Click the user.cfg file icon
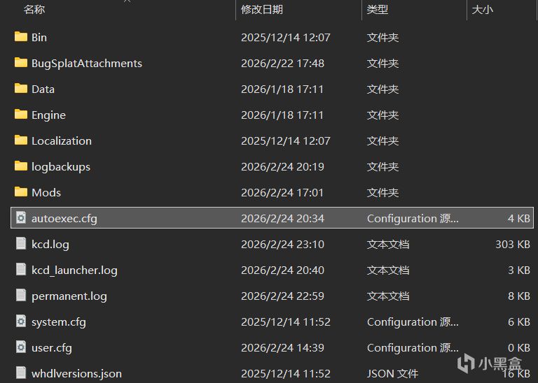Screen dimensions: 538x383 21,347
